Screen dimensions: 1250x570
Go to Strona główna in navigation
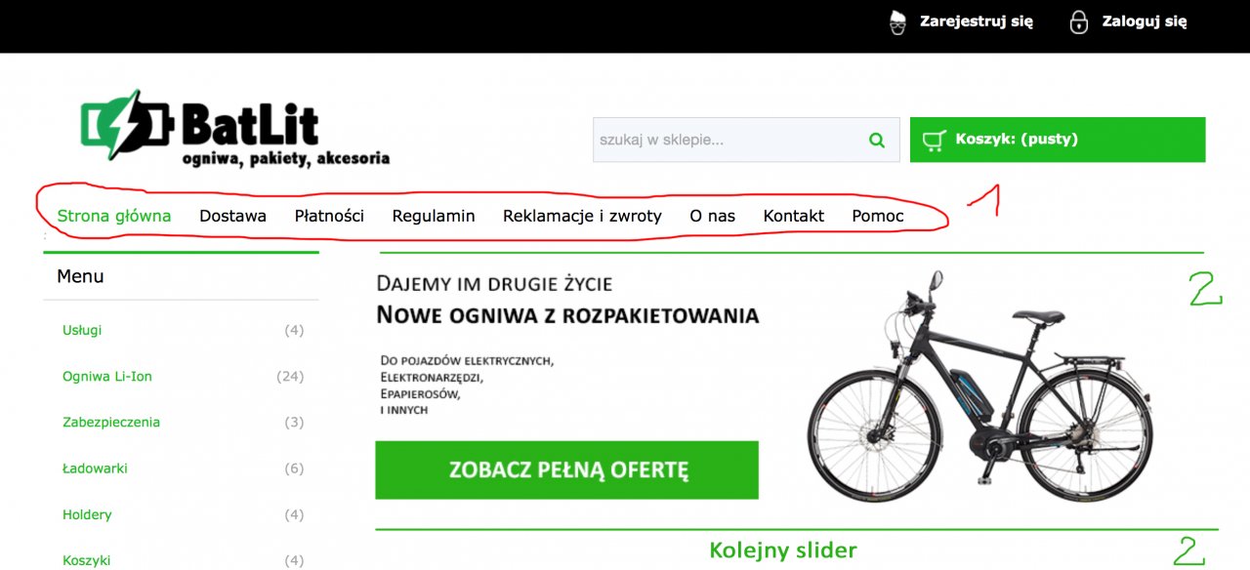click(114, 216)
